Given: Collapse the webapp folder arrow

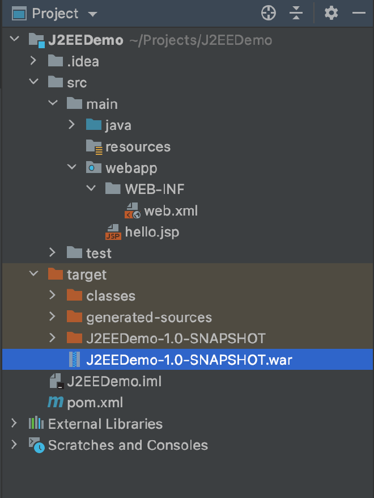Looking at the screenshot, I should click(72, 168).
